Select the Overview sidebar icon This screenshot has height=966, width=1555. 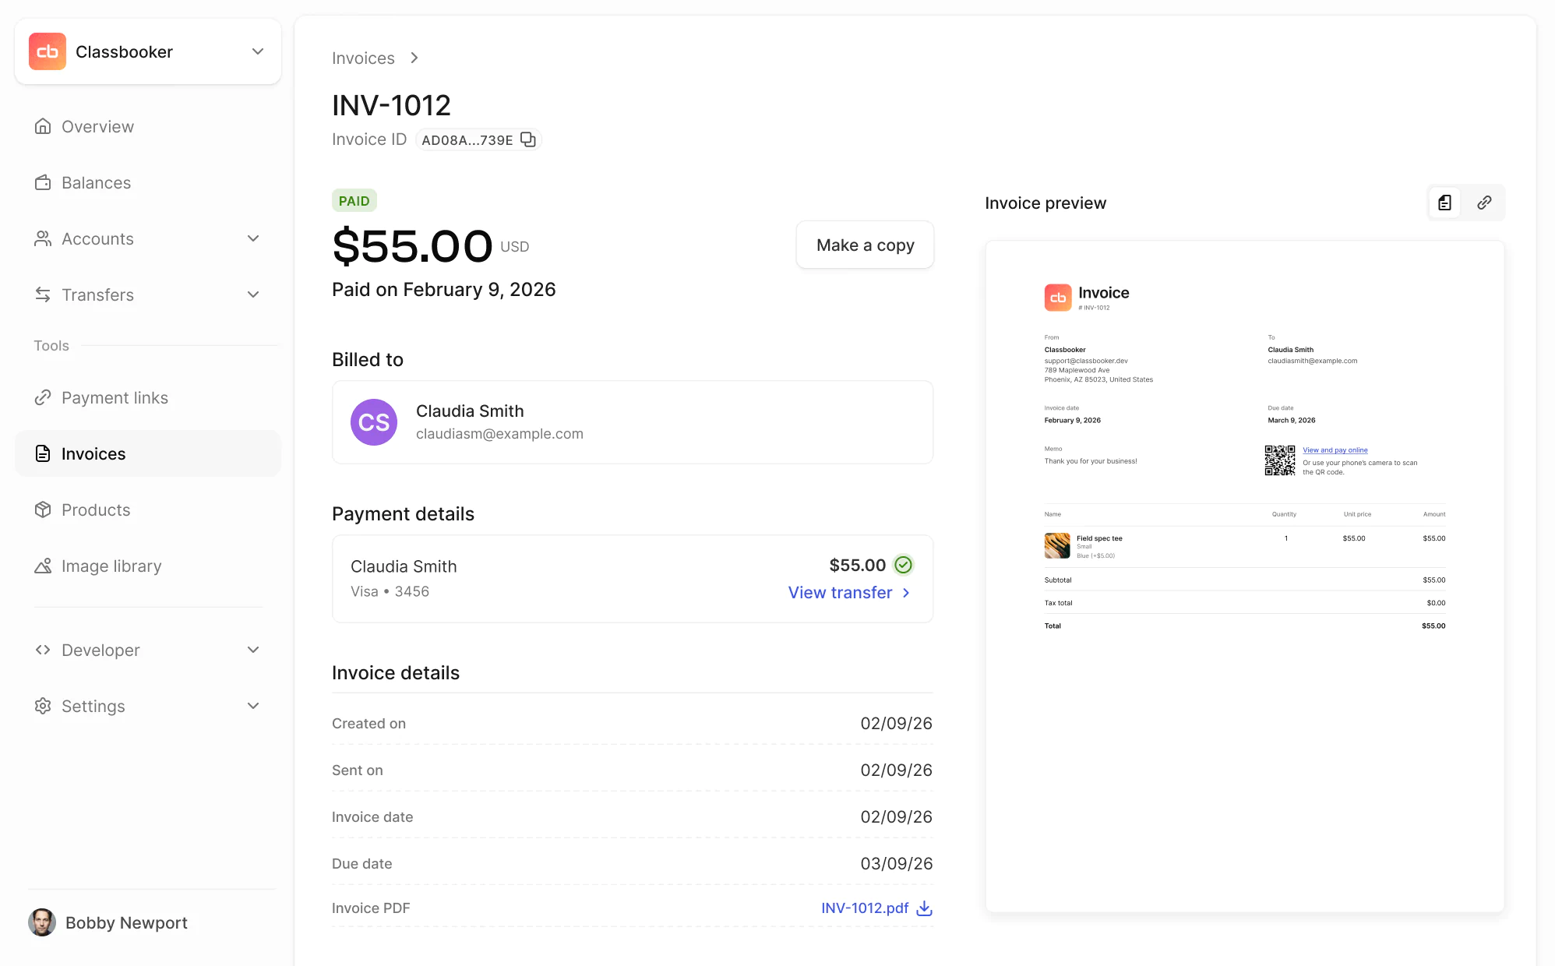tap(43, 126)
